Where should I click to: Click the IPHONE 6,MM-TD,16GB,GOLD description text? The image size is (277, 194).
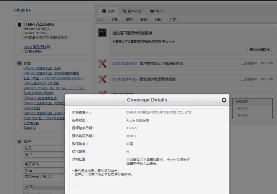click(x=45, y=37)
